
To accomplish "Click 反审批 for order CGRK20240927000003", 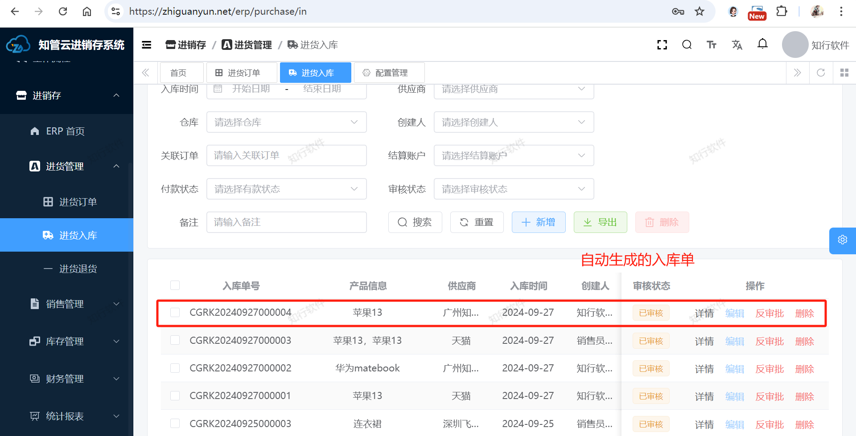I will coord(769,341).
